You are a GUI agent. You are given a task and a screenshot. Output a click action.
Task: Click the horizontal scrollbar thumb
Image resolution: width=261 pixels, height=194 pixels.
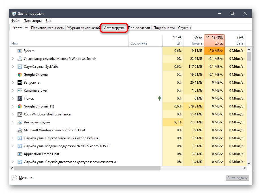click(x=87, y=168)
